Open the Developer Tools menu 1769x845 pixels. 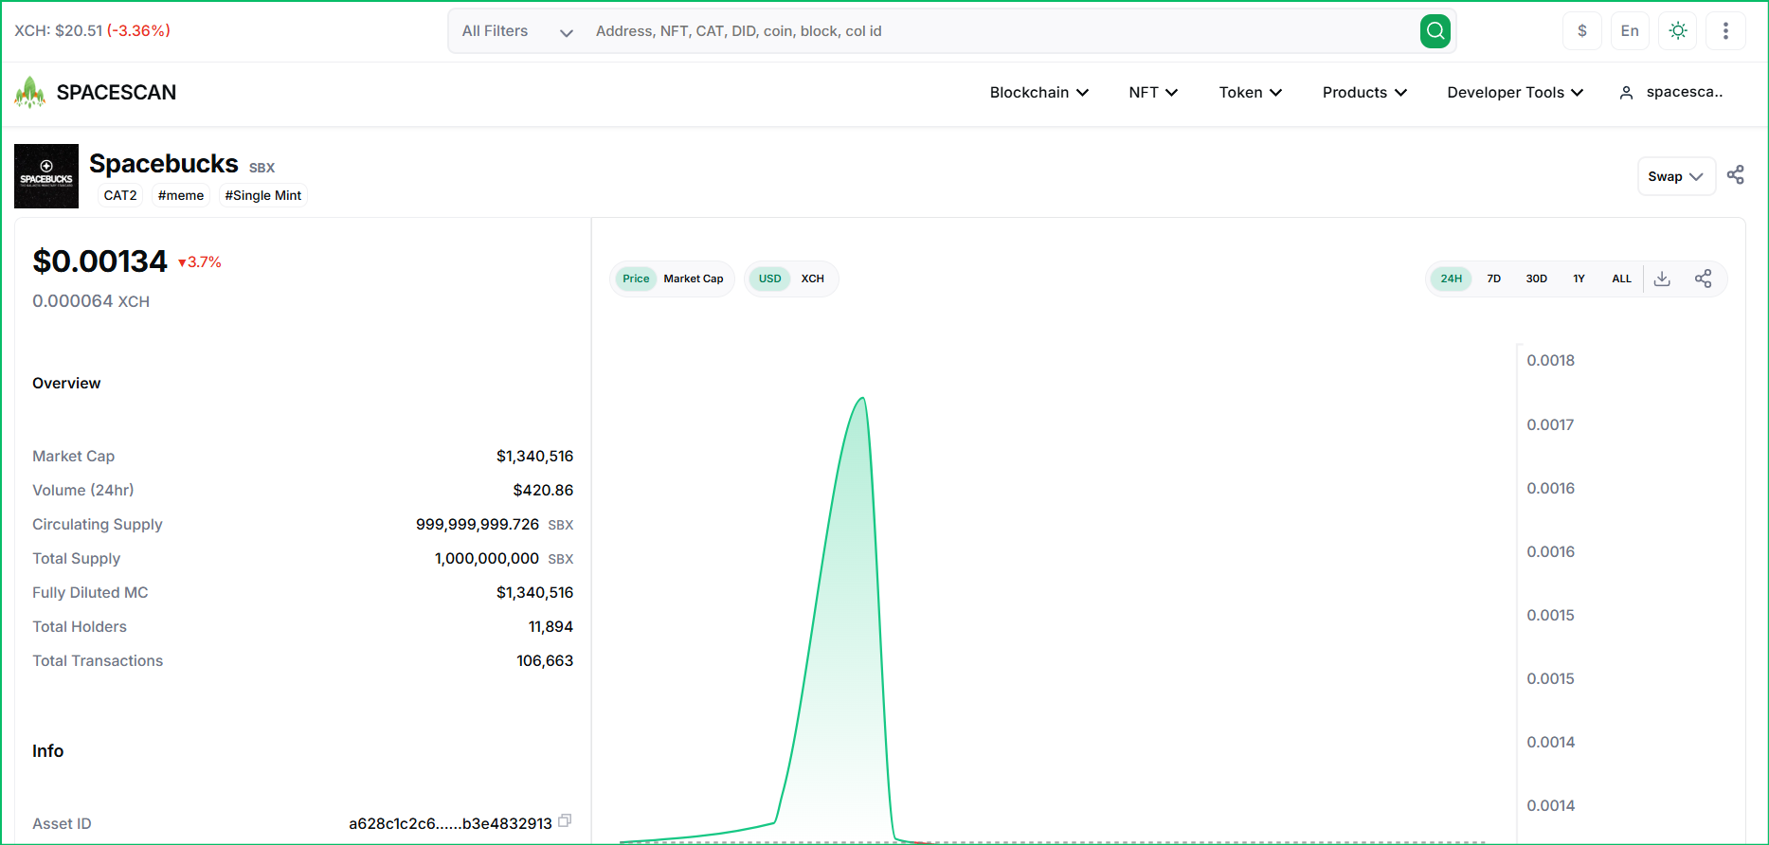click(x=1515, y=92)
